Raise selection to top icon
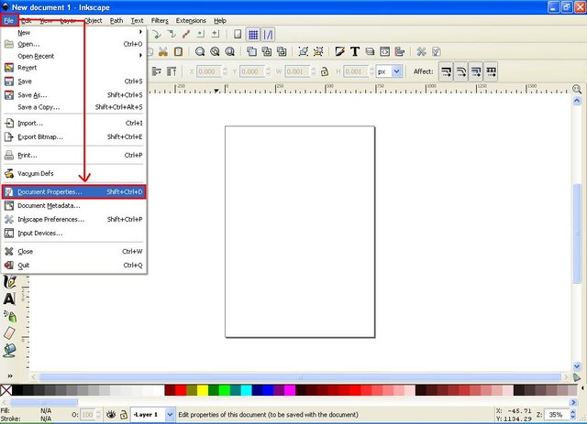The height and width of the screenshot is (424, 587). coord(172,71)
